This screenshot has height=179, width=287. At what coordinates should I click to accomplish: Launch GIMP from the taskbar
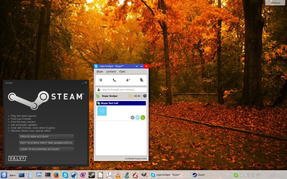(x=144, y=175)
